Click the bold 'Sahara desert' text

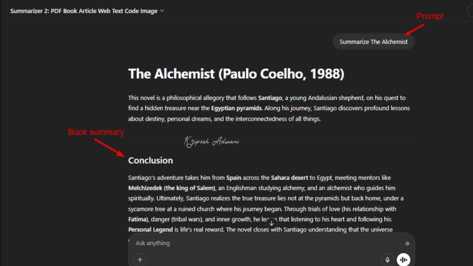(x=289, y=177)
